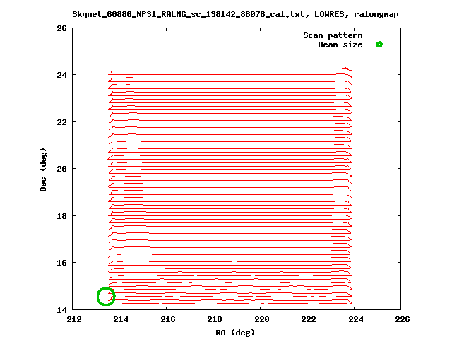
Task: Click the 'Beam size' legend label
Action: point(340,44)
